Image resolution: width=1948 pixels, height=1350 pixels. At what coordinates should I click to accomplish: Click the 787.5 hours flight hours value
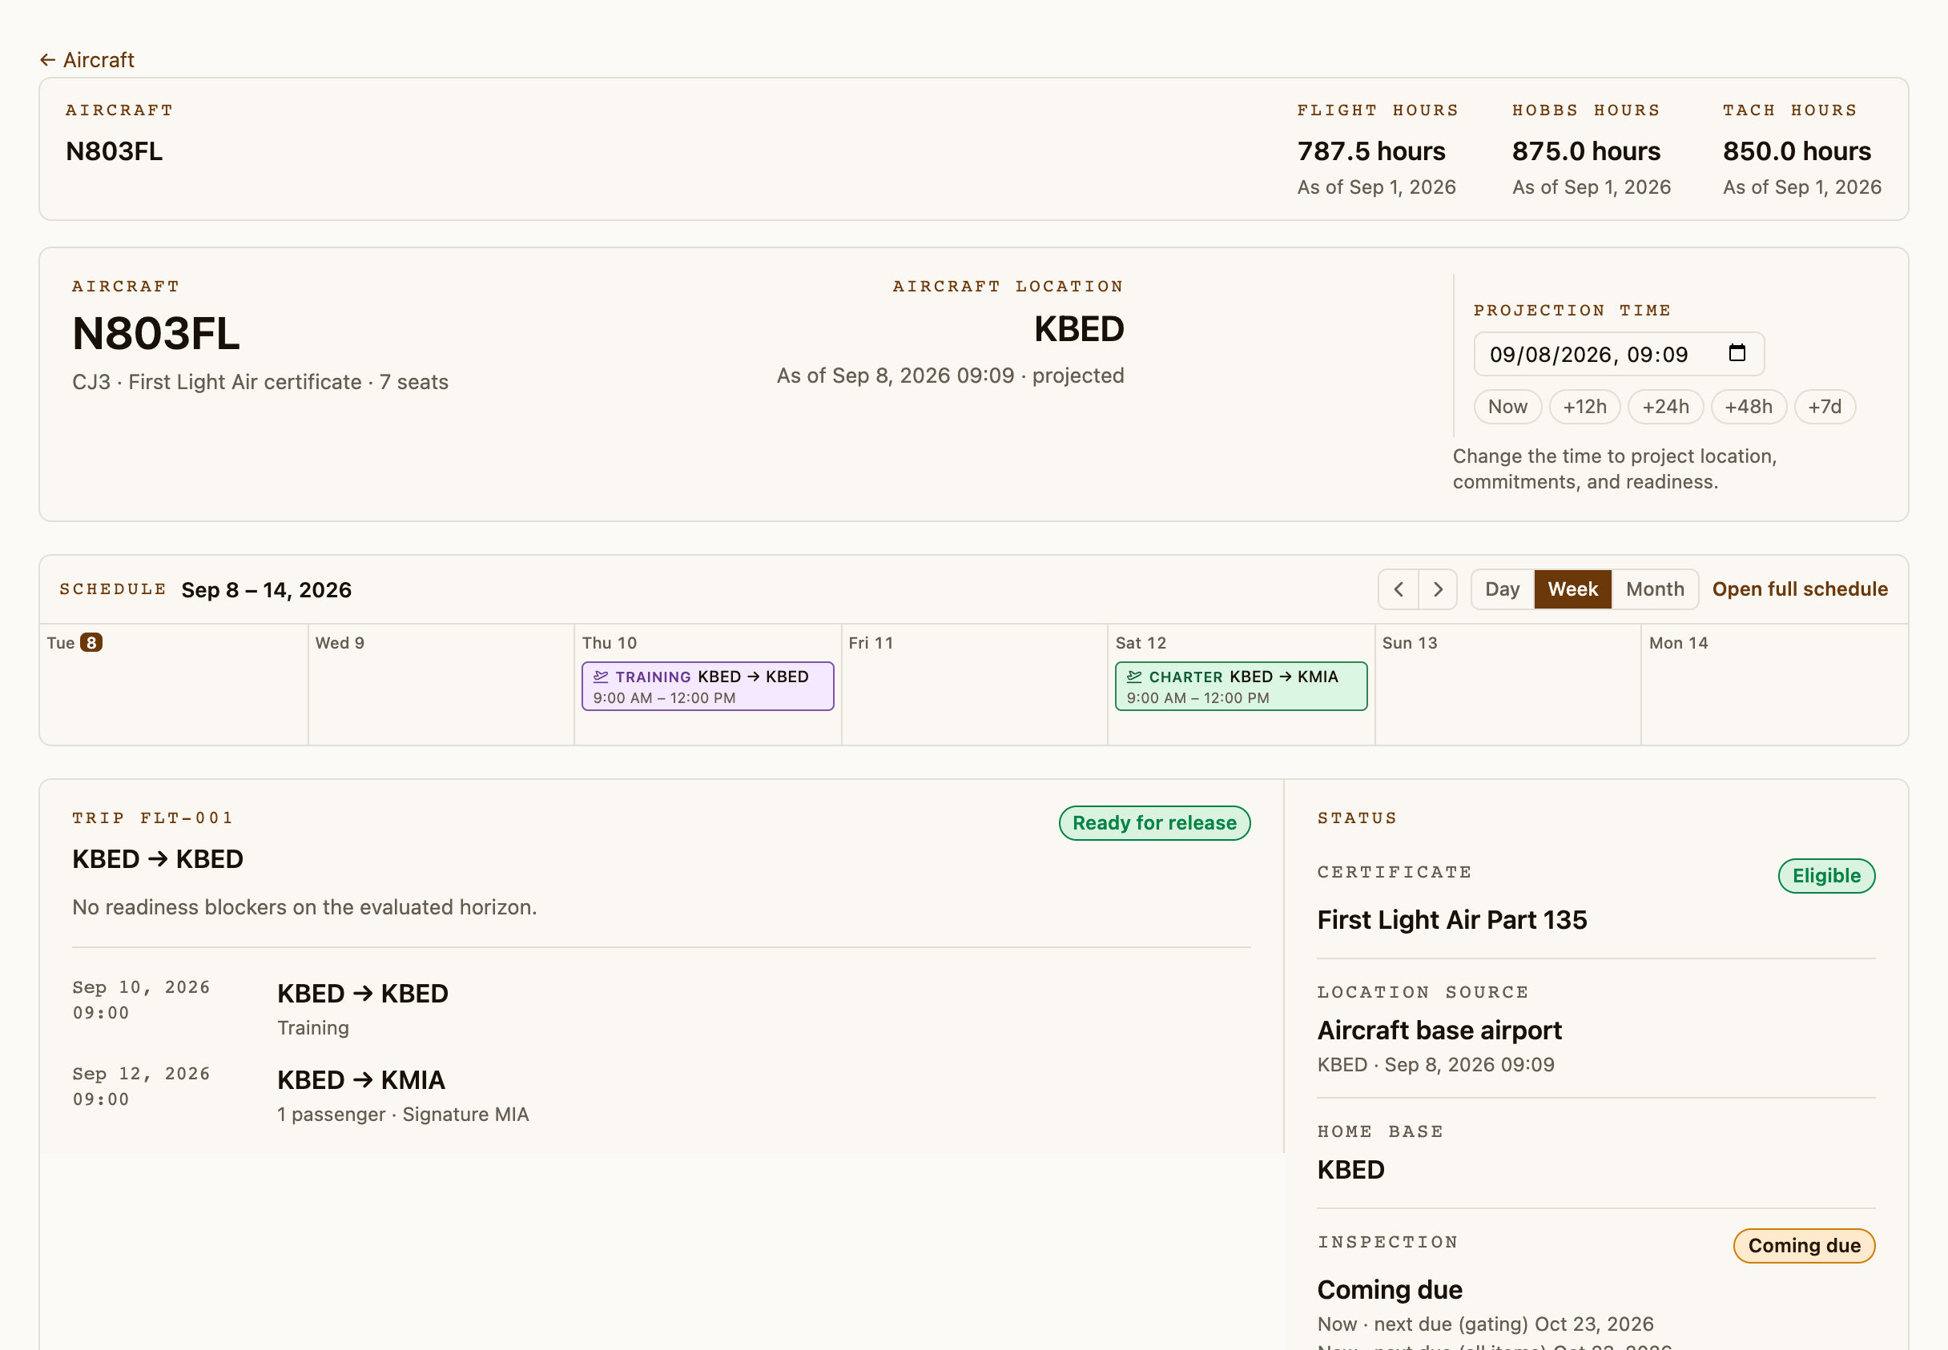pyautogui.click(x=1370, y=151)
